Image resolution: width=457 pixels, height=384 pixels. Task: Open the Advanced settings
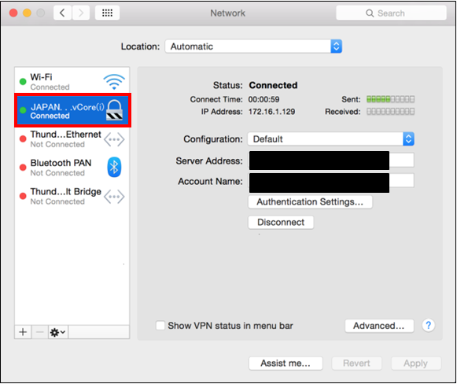click(x=379, y=326)
